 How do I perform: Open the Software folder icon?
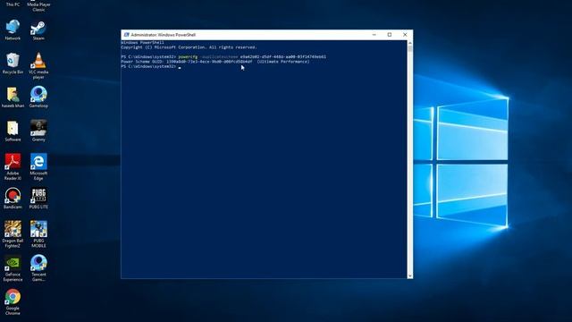tap(13, 131)
